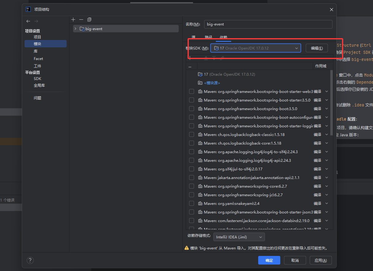Open the 模块SDK combo box
This screenshot has width=373, height=271.
click(x=256, y=48)
